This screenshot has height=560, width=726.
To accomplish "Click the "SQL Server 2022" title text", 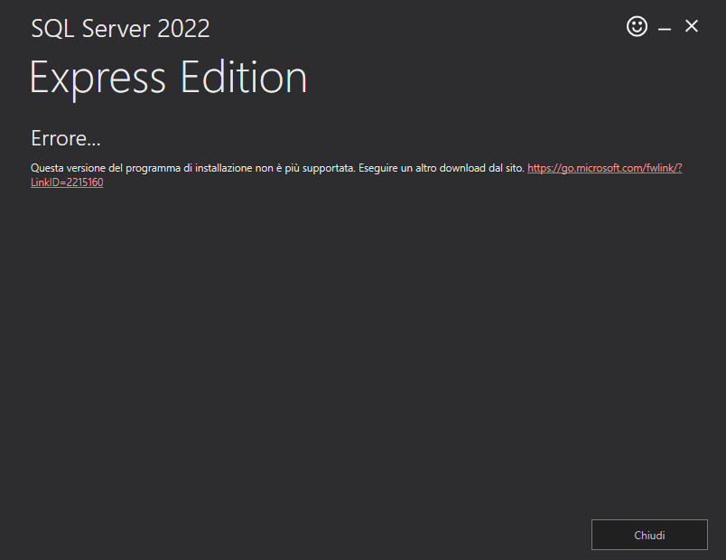I will [x=120, y=29].
